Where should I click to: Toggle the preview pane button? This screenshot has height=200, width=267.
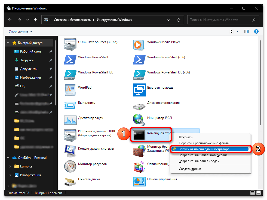(x=246, y=31)
